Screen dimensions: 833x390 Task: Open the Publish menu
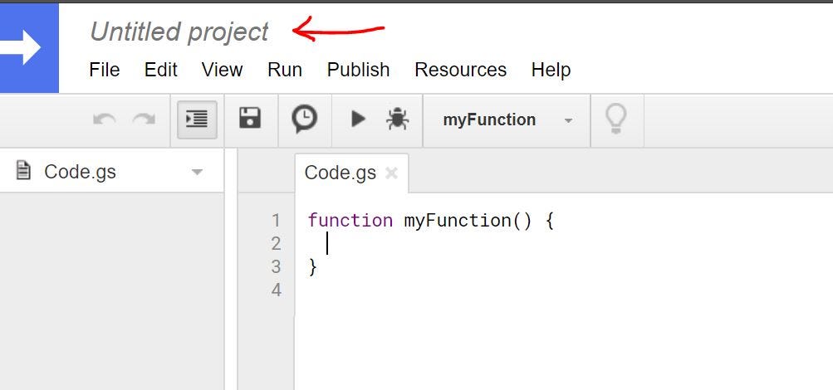point(358,70)
